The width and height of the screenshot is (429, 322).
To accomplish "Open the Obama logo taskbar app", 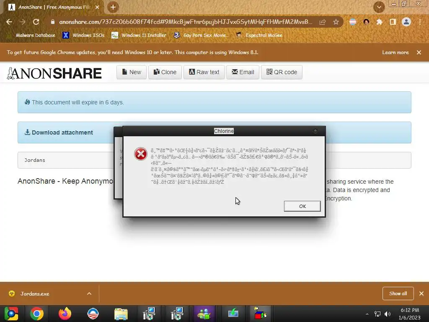I will click(x=93, y=314).
